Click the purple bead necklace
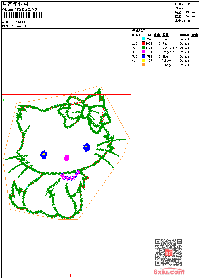 click(x=70, y=176)
